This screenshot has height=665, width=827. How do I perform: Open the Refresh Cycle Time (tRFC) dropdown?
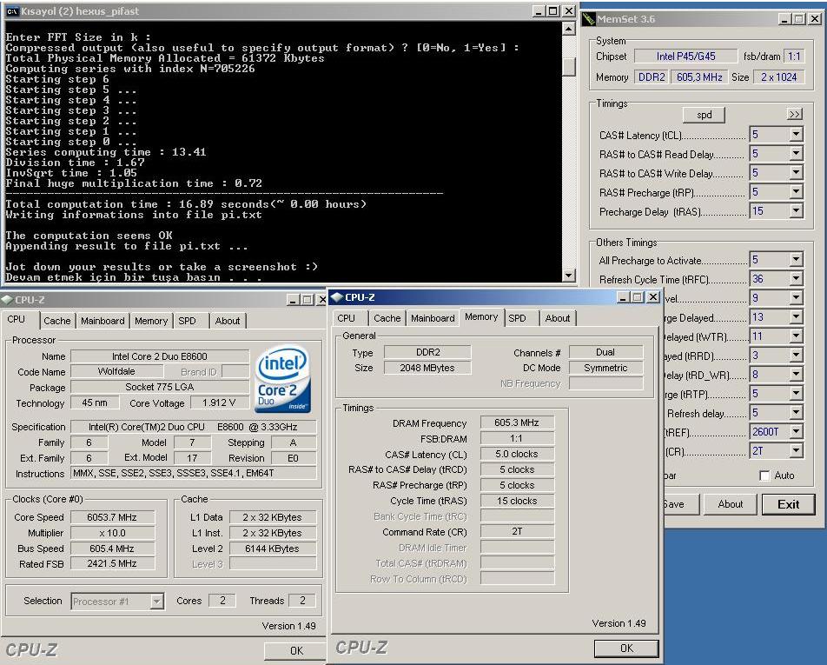(796, 279)
